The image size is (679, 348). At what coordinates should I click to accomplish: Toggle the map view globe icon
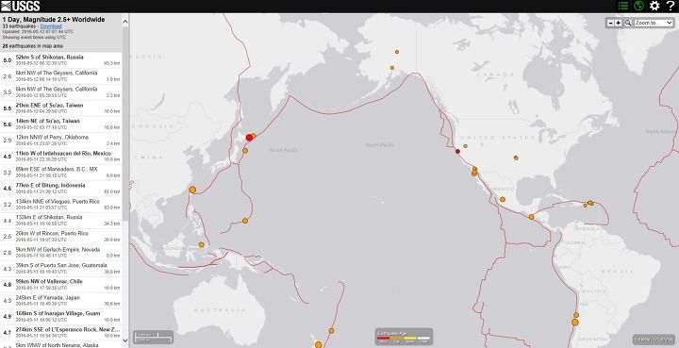click(x=638, y=6)
